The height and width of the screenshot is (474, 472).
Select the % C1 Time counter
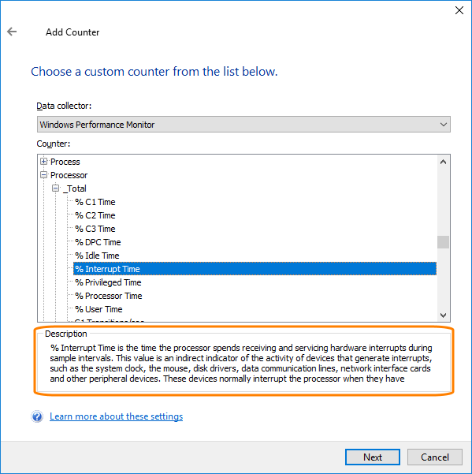click(95, 202)
